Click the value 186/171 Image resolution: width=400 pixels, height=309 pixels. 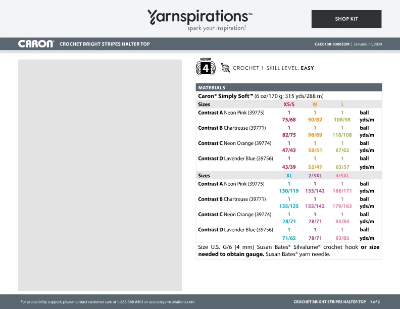pos(342,191)
